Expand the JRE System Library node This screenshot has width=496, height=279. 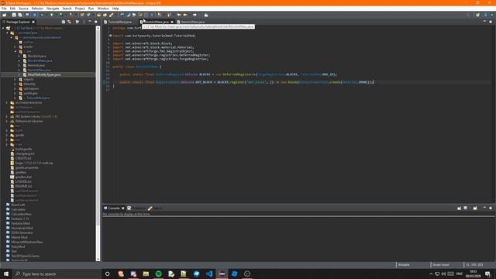click(x=7, y=116)
